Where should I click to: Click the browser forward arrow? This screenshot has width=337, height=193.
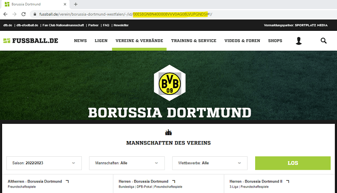pyautogui.click(x=14, y=14)
